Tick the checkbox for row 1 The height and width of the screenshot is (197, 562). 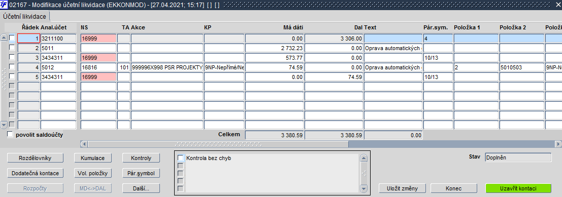12,37
